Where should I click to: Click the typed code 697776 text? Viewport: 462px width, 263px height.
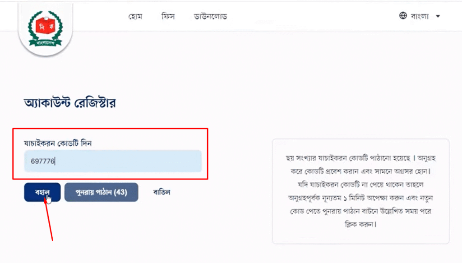pos(43,161)
